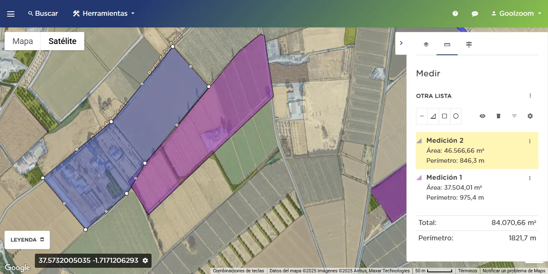The image size is (548, 274).
Task: Delete measurements with the trash icon
Action: pos(498,116)
